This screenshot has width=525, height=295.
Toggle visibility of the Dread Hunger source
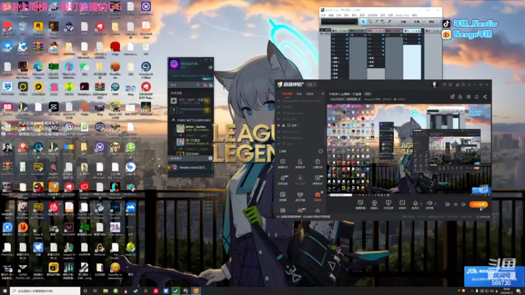279,138
